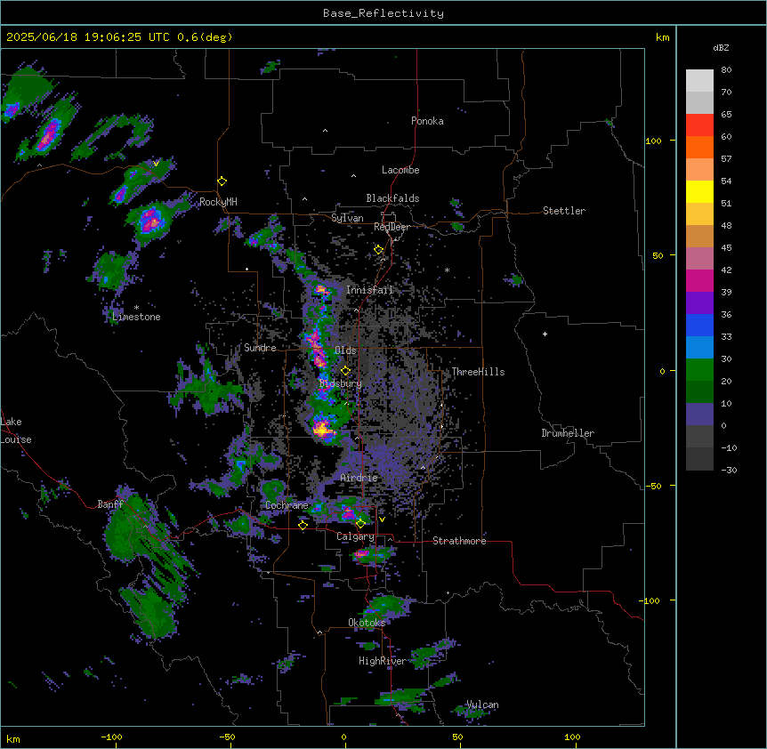Select the dark blue 33-36 dBZ legend swatch
Image resolution: width=767 pixels, height=749 pixels.
pyautogui.click(x=699, y=325)
